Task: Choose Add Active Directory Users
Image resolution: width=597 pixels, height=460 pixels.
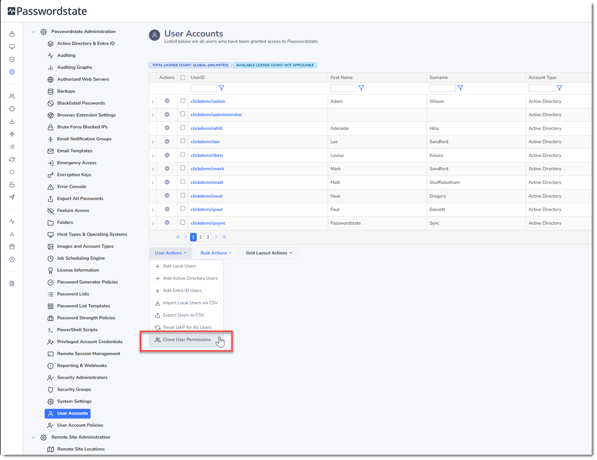Action: (186, 278)
